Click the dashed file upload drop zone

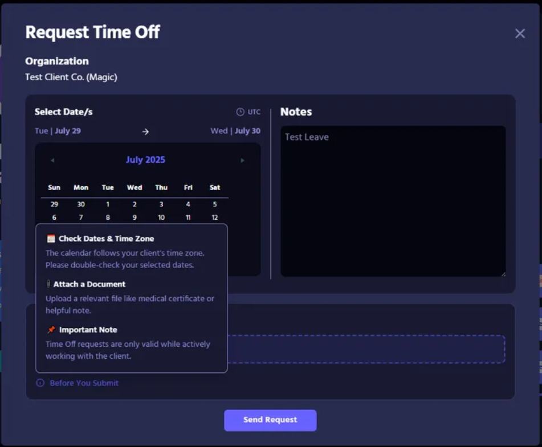pos(366,349)
